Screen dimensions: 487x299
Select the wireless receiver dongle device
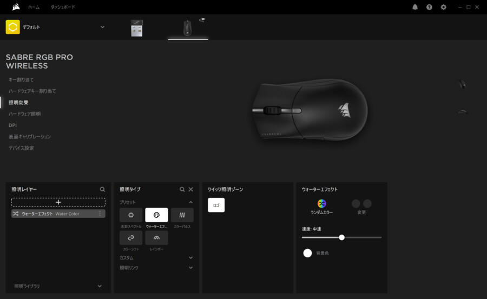pos(137,28)
